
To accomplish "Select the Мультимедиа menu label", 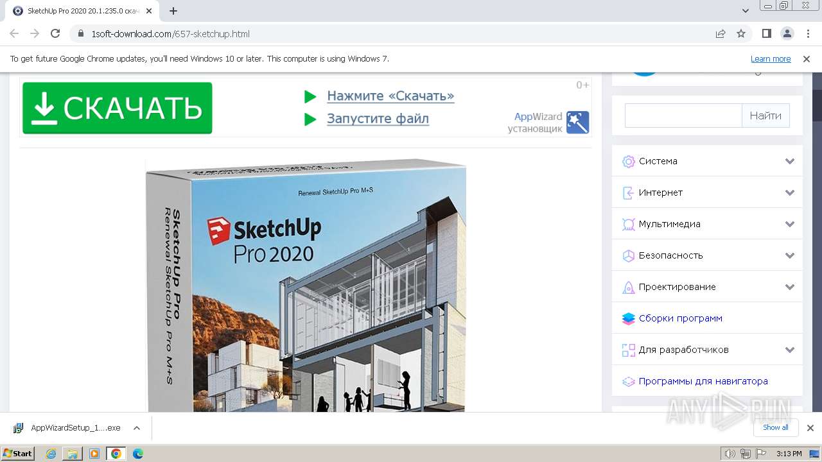I will [x=670, y=224].
